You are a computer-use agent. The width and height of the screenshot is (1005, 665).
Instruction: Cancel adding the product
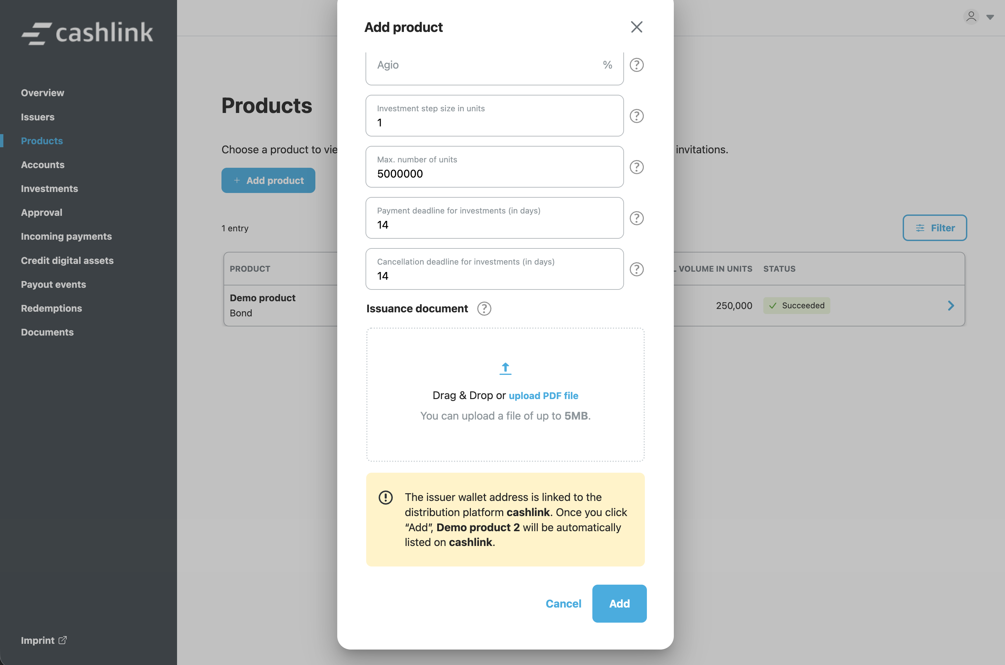(x=563, y=603)
